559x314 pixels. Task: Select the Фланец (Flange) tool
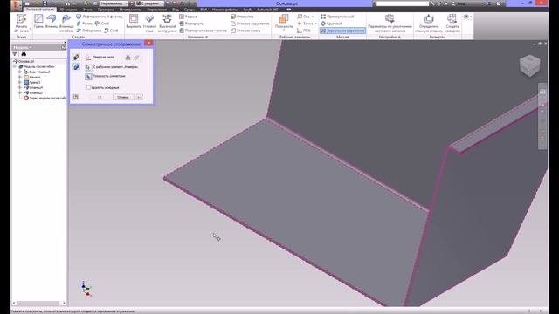[x=52, y=21]
